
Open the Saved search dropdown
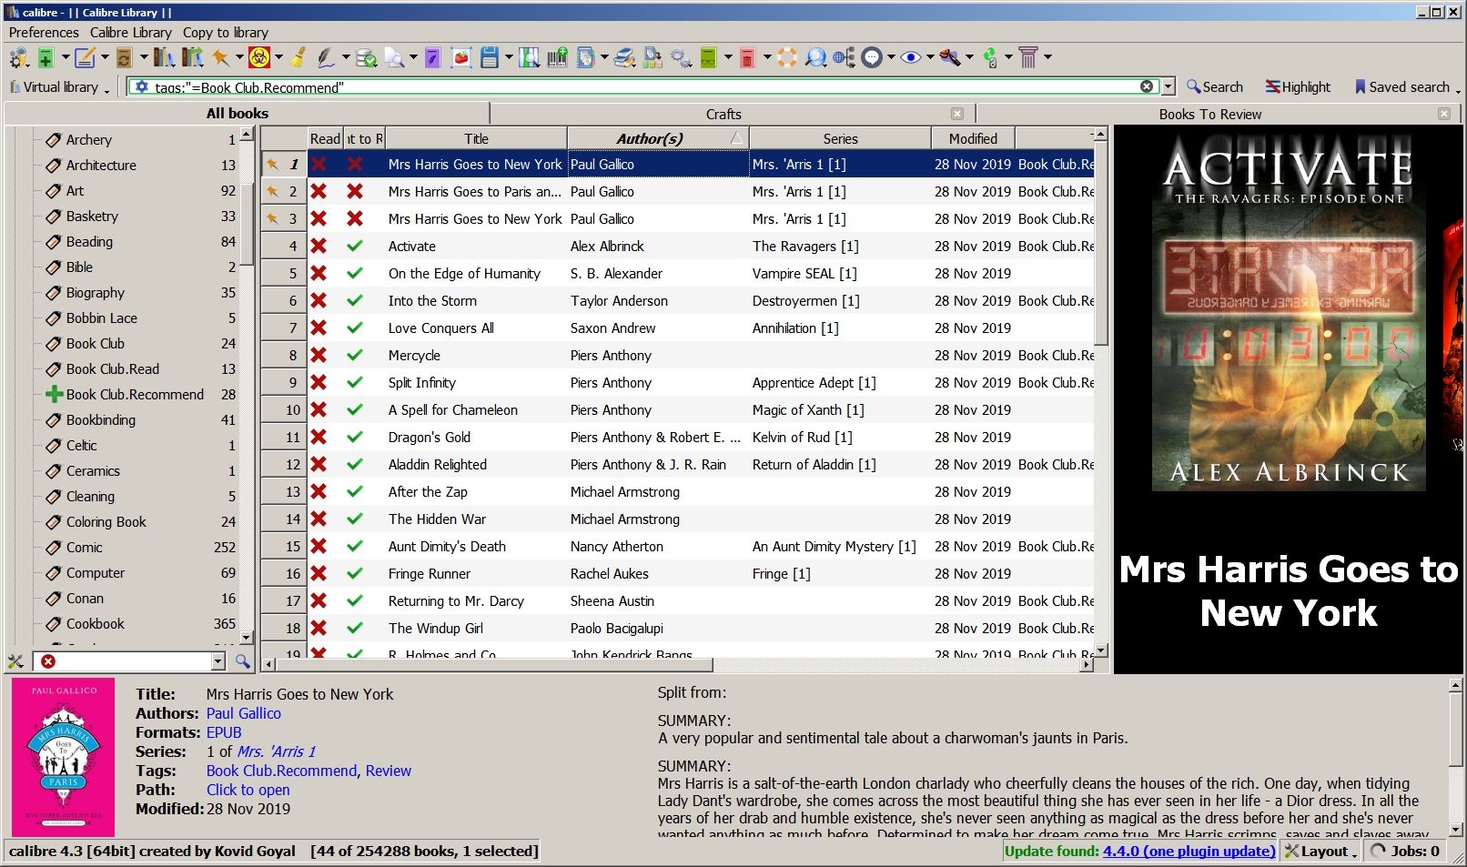pyautogui.click(x=1408, y=87)
